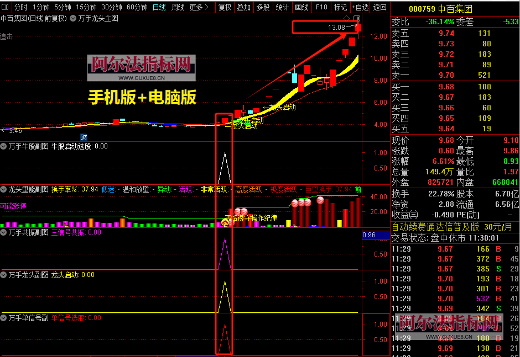Collapse the 万手牛股副图 indicator panel
This screenshot has height=357, width=520.
[4, 146]
